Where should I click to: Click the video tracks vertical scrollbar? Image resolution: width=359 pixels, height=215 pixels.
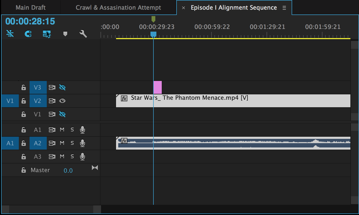coord(355,81)
